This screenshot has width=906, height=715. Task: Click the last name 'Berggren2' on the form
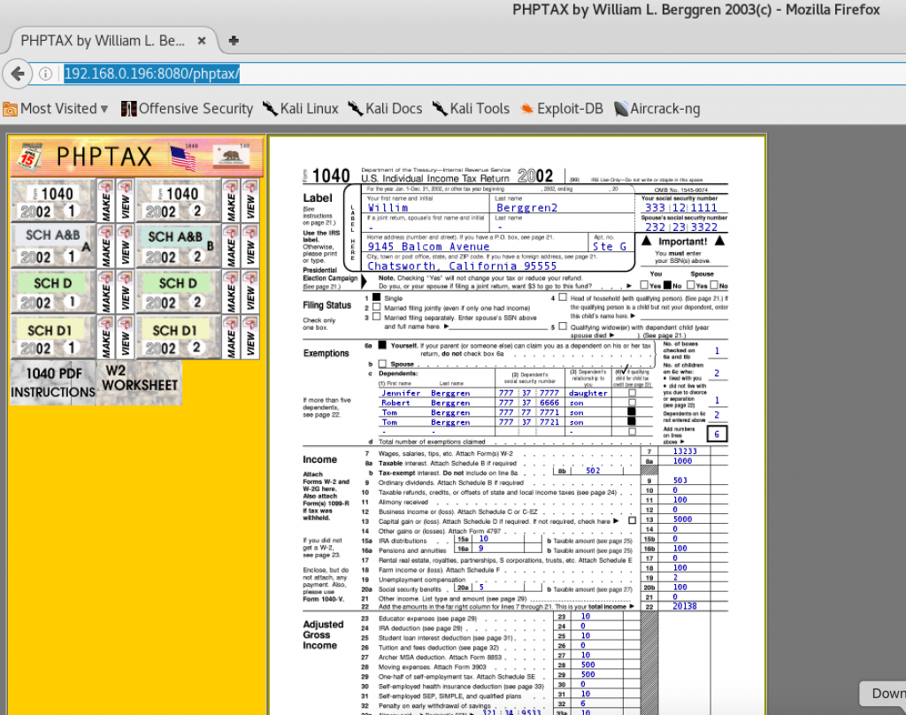tap(527, 207)
